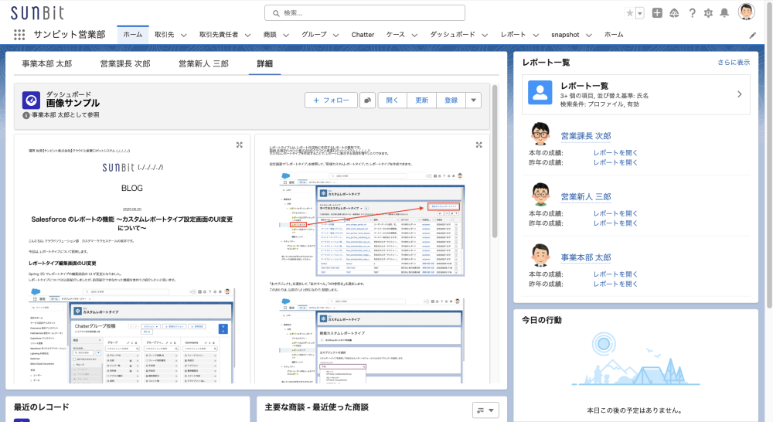The width and height of the screenshot is (773, 422).
Task: Open the Chatter navigation tab
Action: [363, 35]
